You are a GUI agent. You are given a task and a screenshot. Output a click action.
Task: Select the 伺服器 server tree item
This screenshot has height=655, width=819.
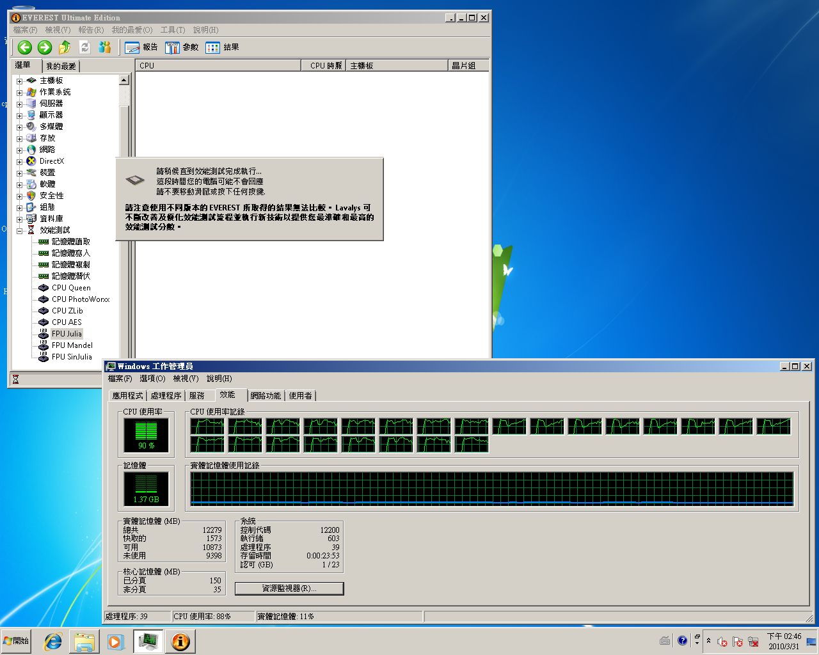51,104
